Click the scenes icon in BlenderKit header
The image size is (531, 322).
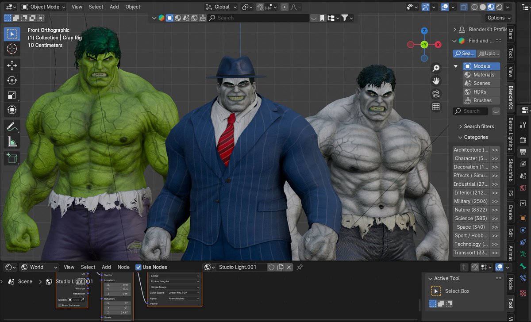click(186, 18)
